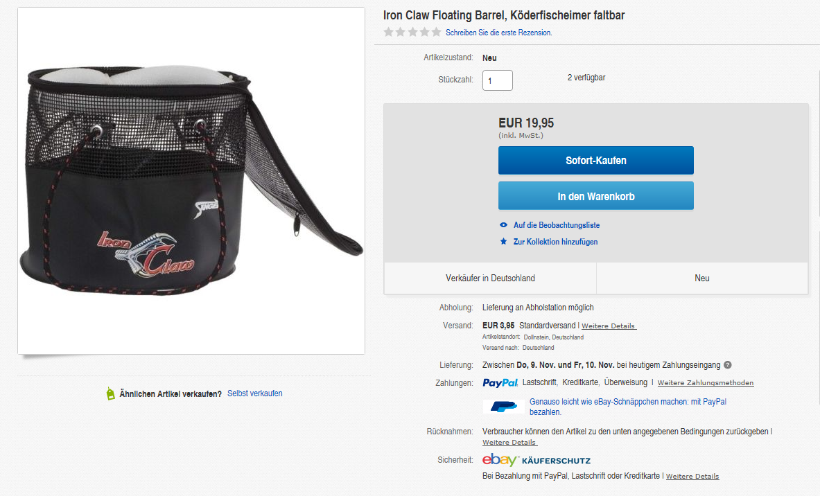Click the question mark help icon after delivery dates
The width and height of the screenshot is (820, 496).
coord(727,365)
